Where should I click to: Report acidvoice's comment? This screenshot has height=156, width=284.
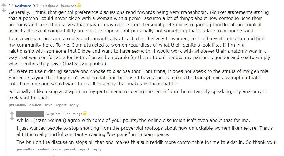click(x=61, y=105)
